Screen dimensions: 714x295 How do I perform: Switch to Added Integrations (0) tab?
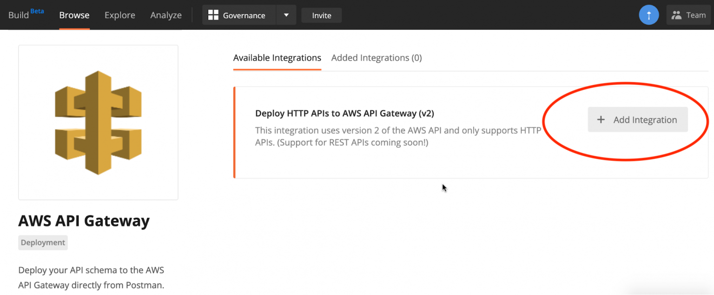coord(377,58)
